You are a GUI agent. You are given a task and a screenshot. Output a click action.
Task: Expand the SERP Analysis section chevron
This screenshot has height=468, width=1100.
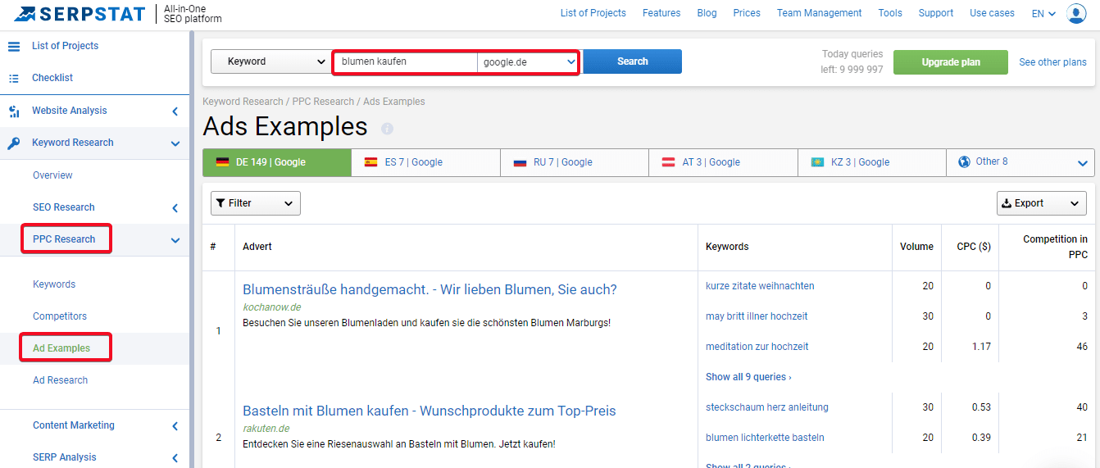pyautogui.click(x=175, y=458)
